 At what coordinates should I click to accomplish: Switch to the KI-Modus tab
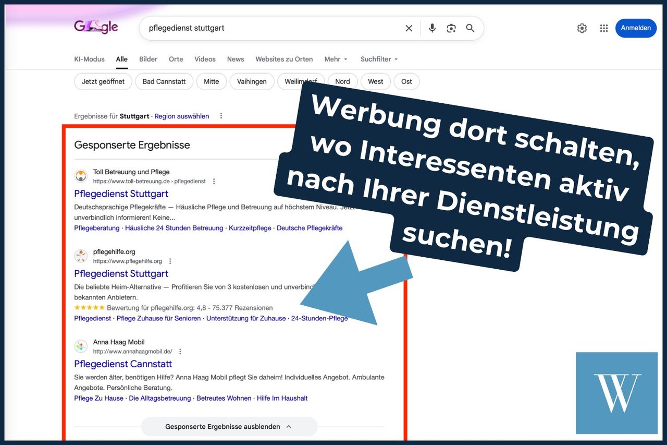click(x=89, y=59)
